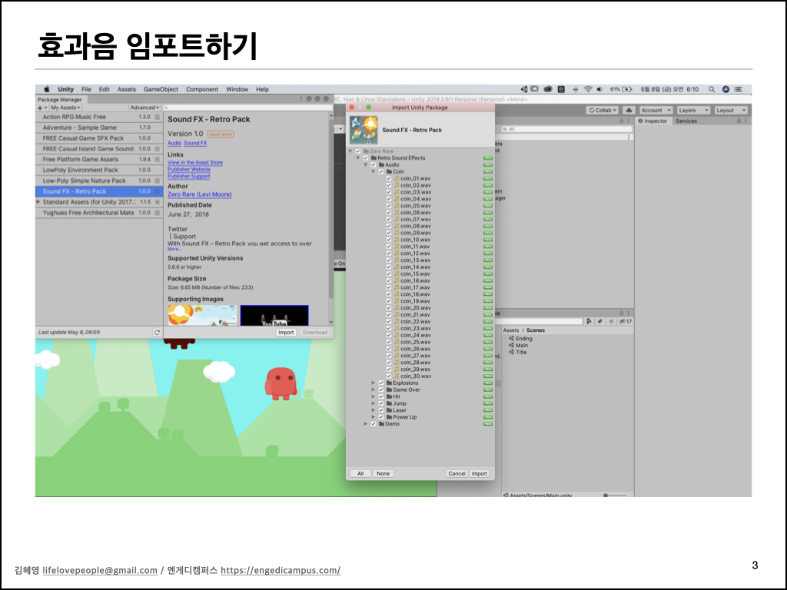Click Search by Type icon in Project panel
The height and width of the screenshot is (590, 787).
coord(589,321)
